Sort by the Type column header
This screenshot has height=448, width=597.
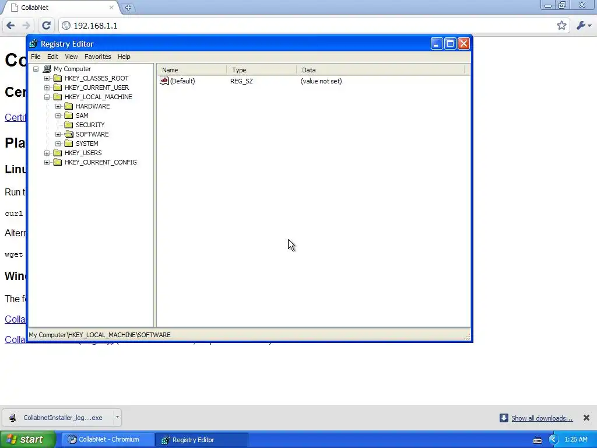click(x=262, y=70)
